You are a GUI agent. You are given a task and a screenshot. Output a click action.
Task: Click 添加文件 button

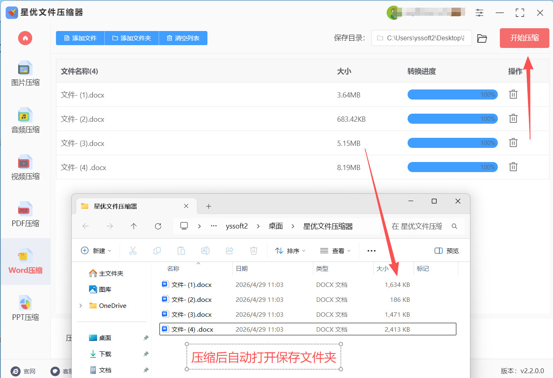80,38
